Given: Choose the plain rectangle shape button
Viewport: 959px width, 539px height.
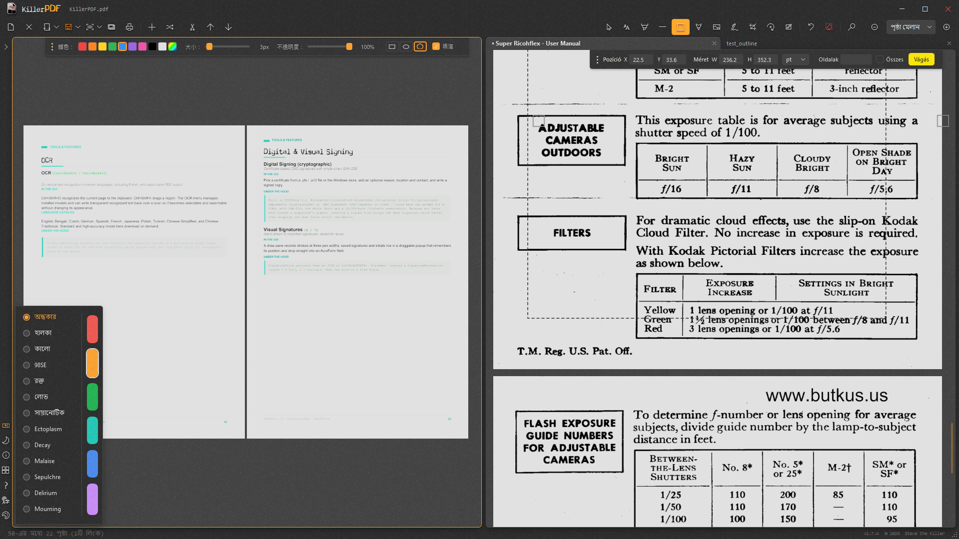Looking at the screenshot, I should [392, 46].
